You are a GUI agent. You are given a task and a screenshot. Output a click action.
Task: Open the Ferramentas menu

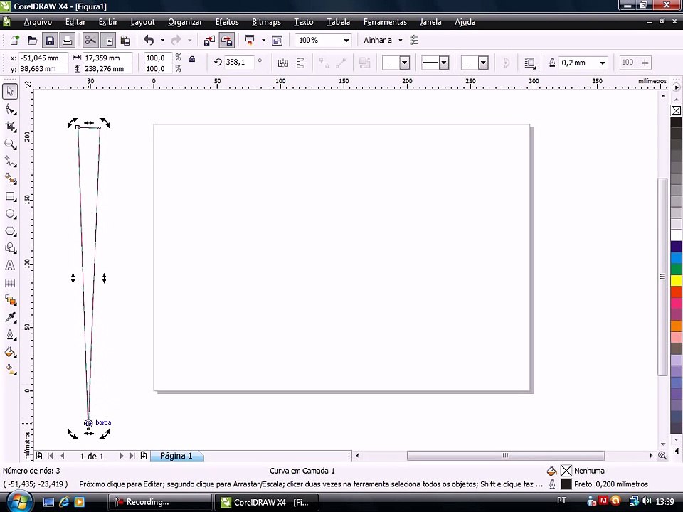tap(385, 22)
